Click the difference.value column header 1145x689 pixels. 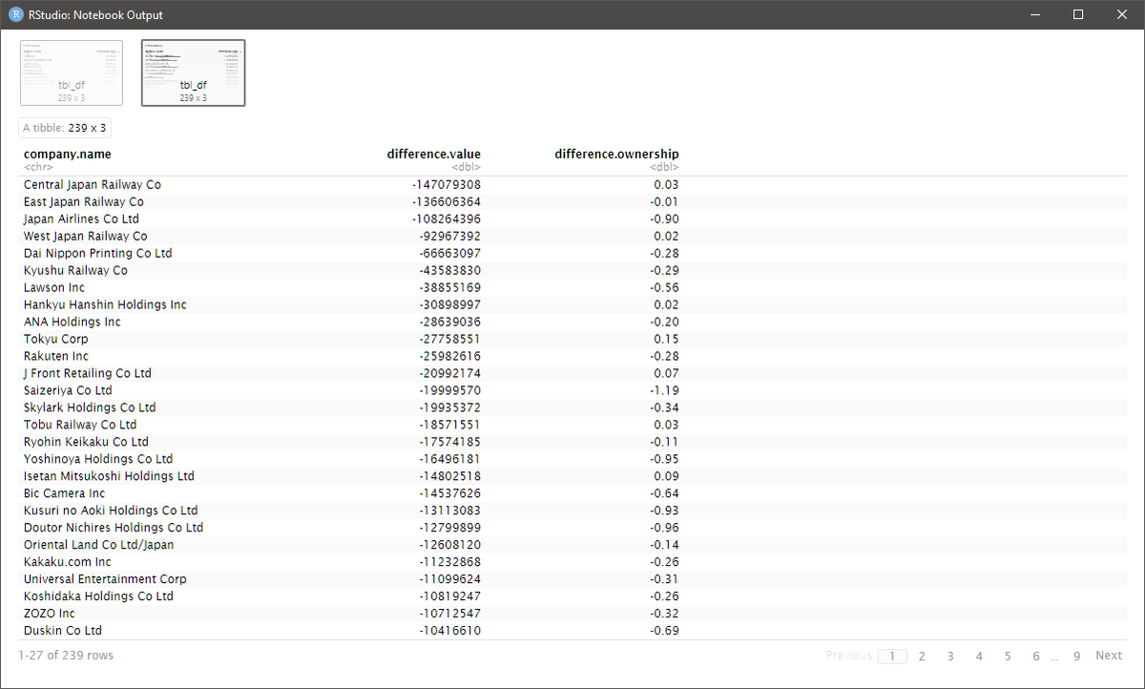(434, 154)
